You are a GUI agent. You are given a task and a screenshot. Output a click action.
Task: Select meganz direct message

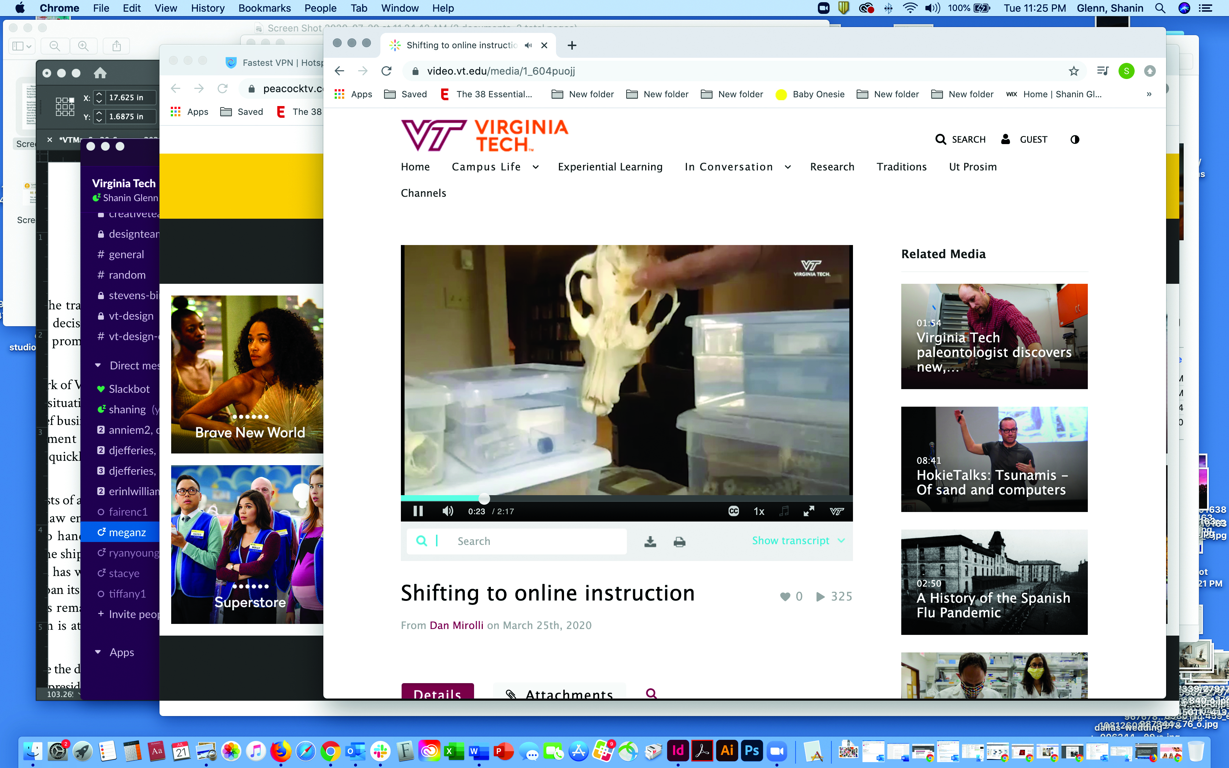click(x=121, y=532)
